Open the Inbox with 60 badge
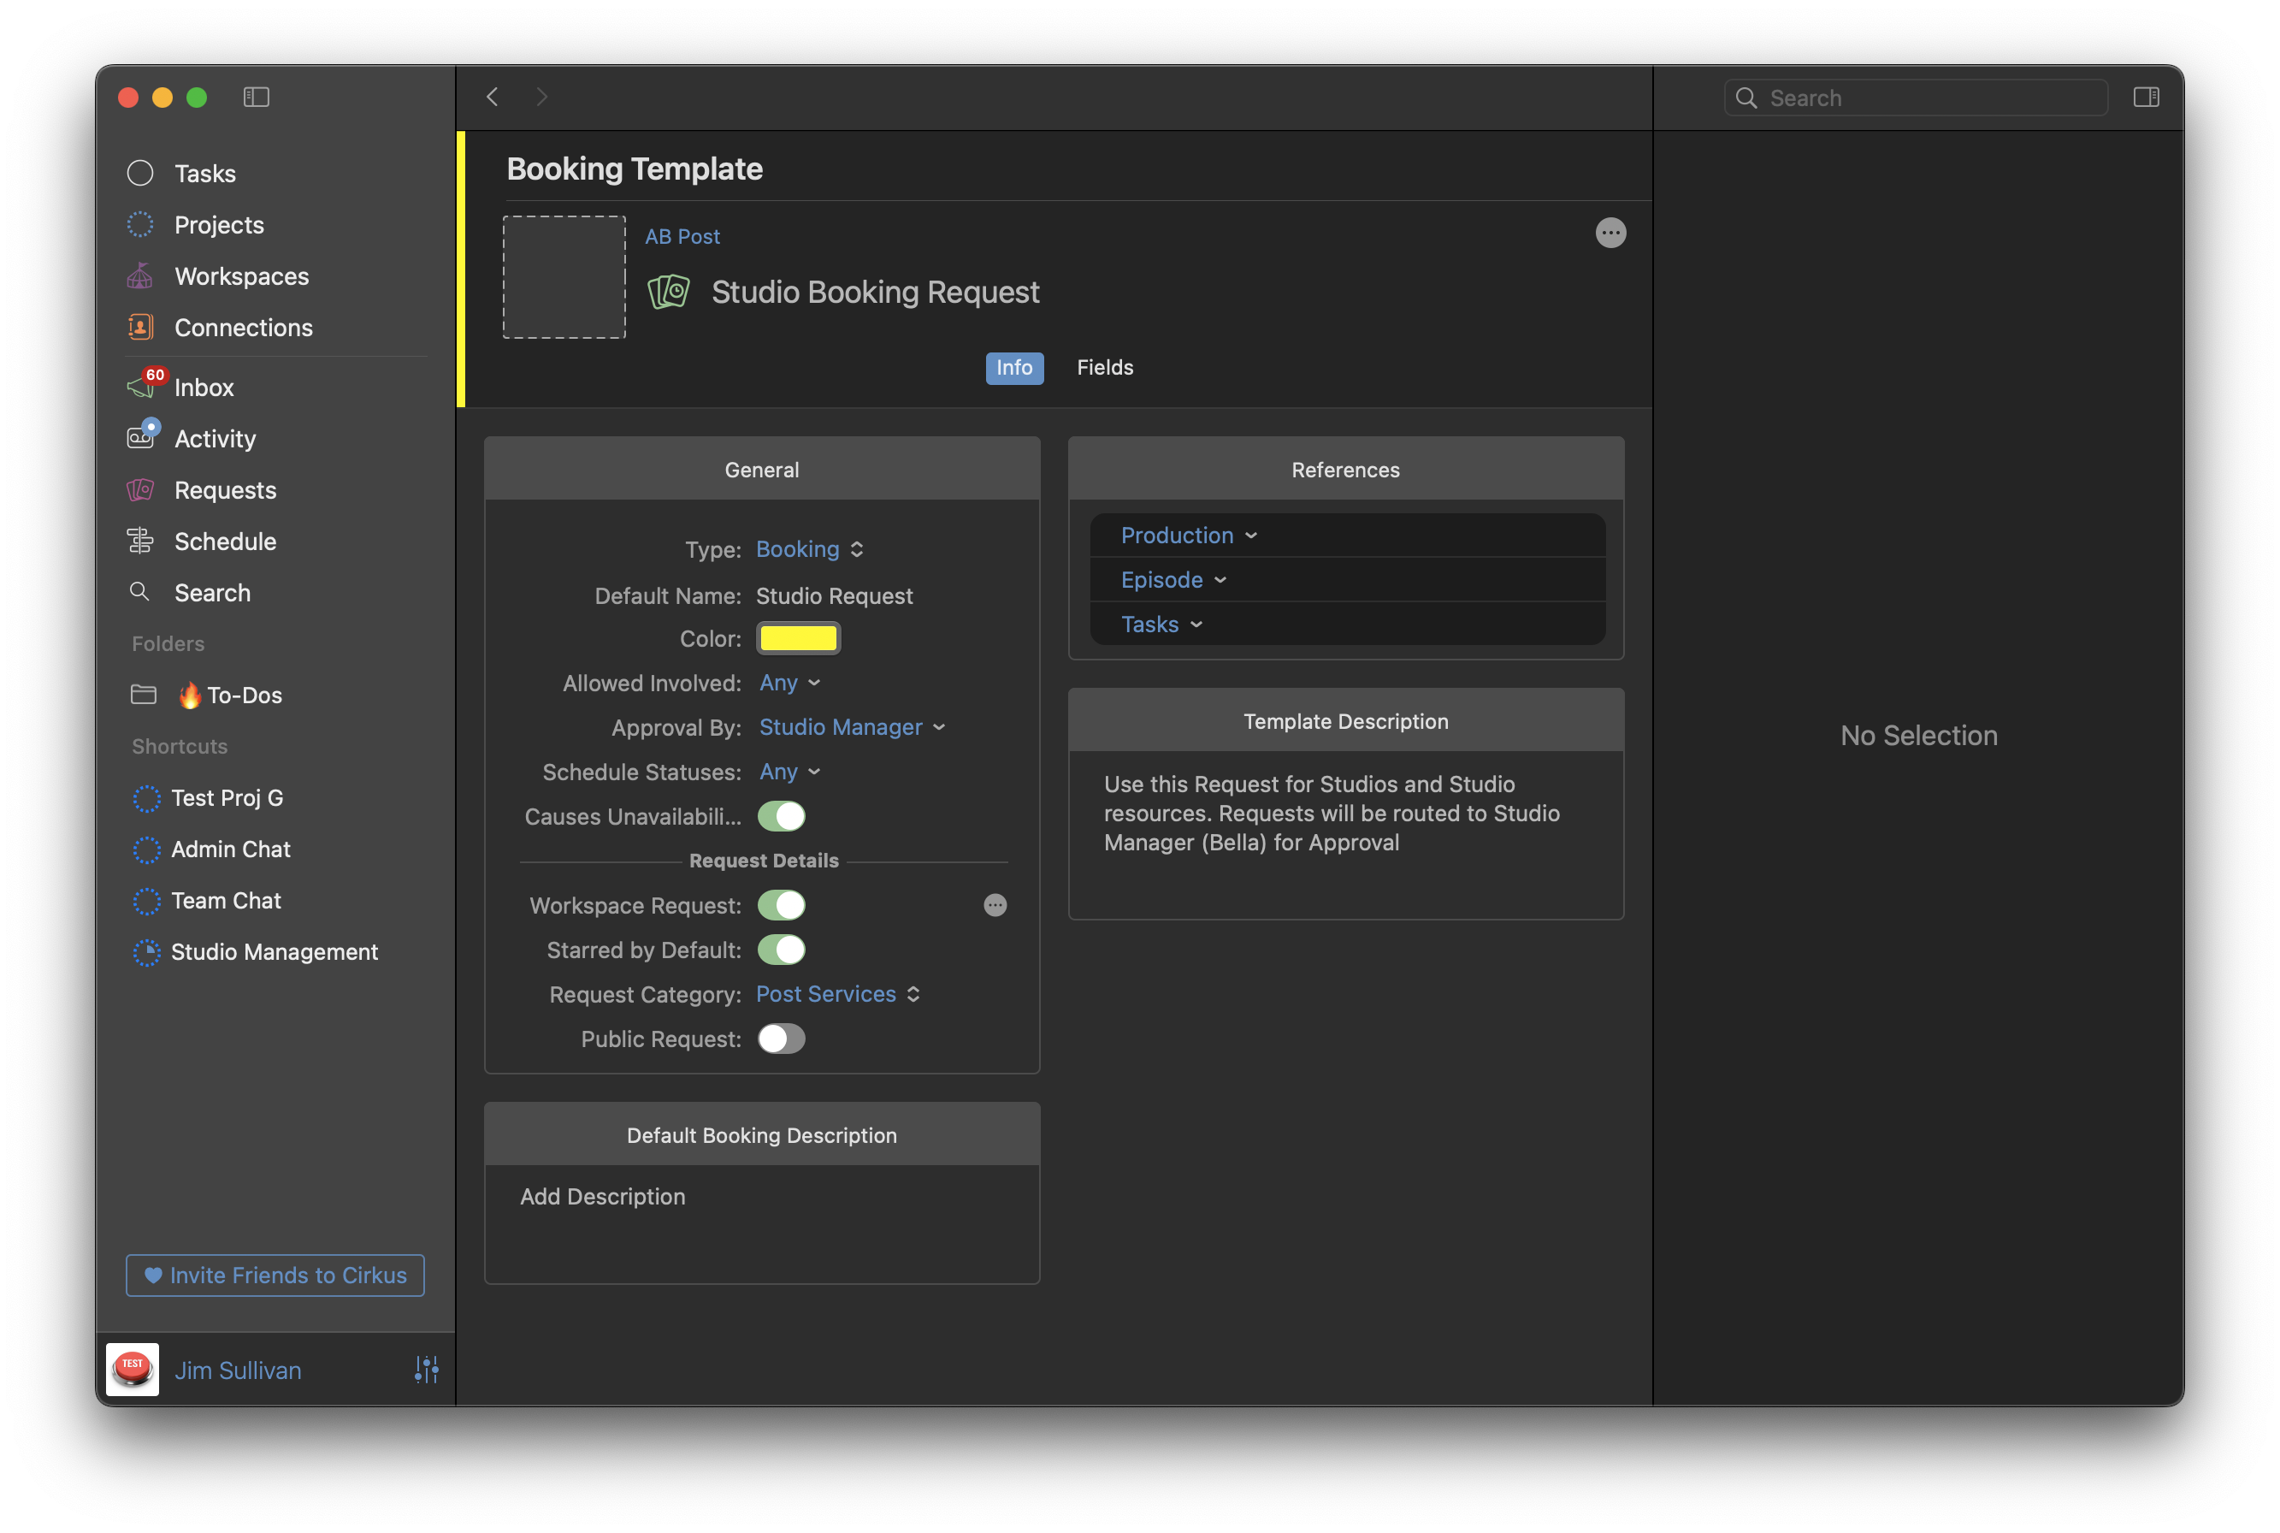2280x1533 pixels. (x=204, y=388)
